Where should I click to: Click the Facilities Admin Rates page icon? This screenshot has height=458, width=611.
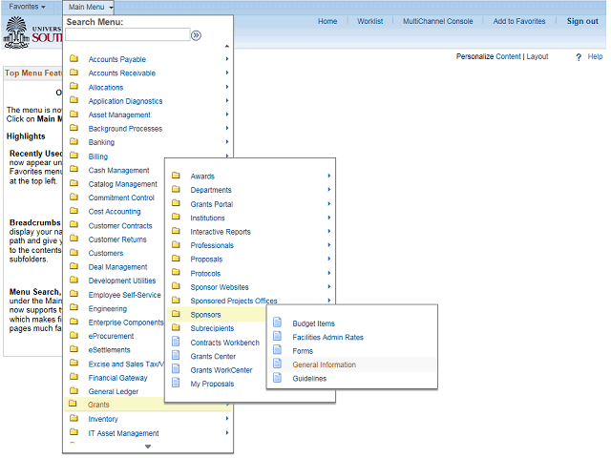pos(278,336)
